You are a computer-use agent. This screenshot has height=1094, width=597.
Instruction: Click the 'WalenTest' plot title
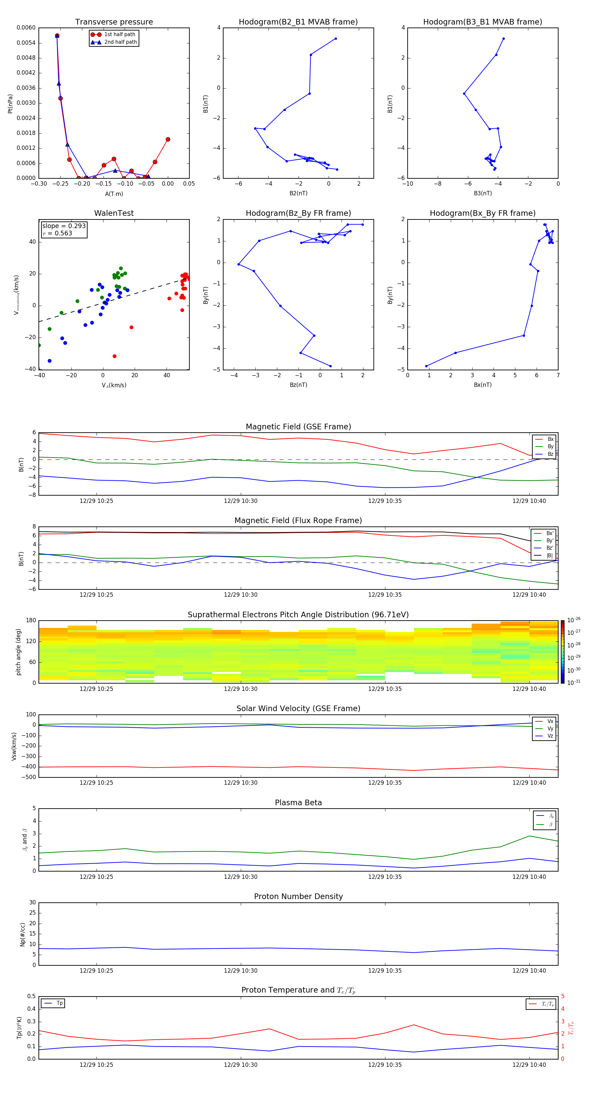coord(114,213)
